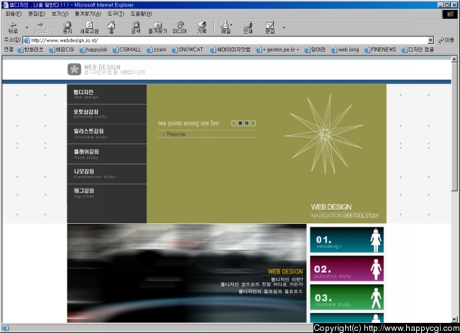Select 플래쉬강좌 flash study sidebar item

[107, 154]
